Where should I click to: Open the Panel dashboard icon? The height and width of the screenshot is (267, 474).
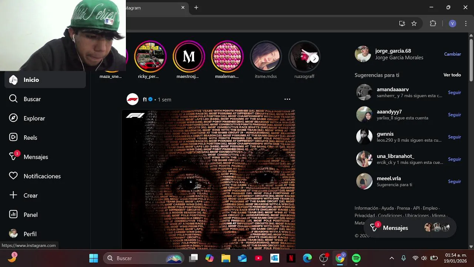(x=13, y=215)
